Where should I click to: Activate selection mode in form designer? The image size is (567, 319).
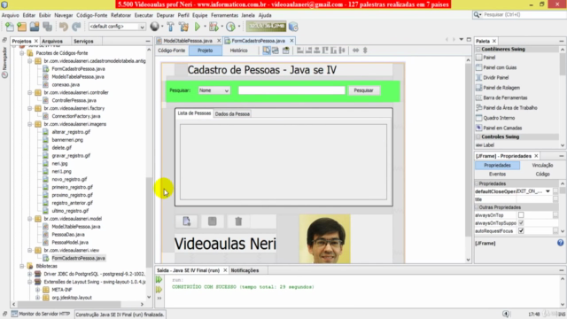click(x=267, y=51)
